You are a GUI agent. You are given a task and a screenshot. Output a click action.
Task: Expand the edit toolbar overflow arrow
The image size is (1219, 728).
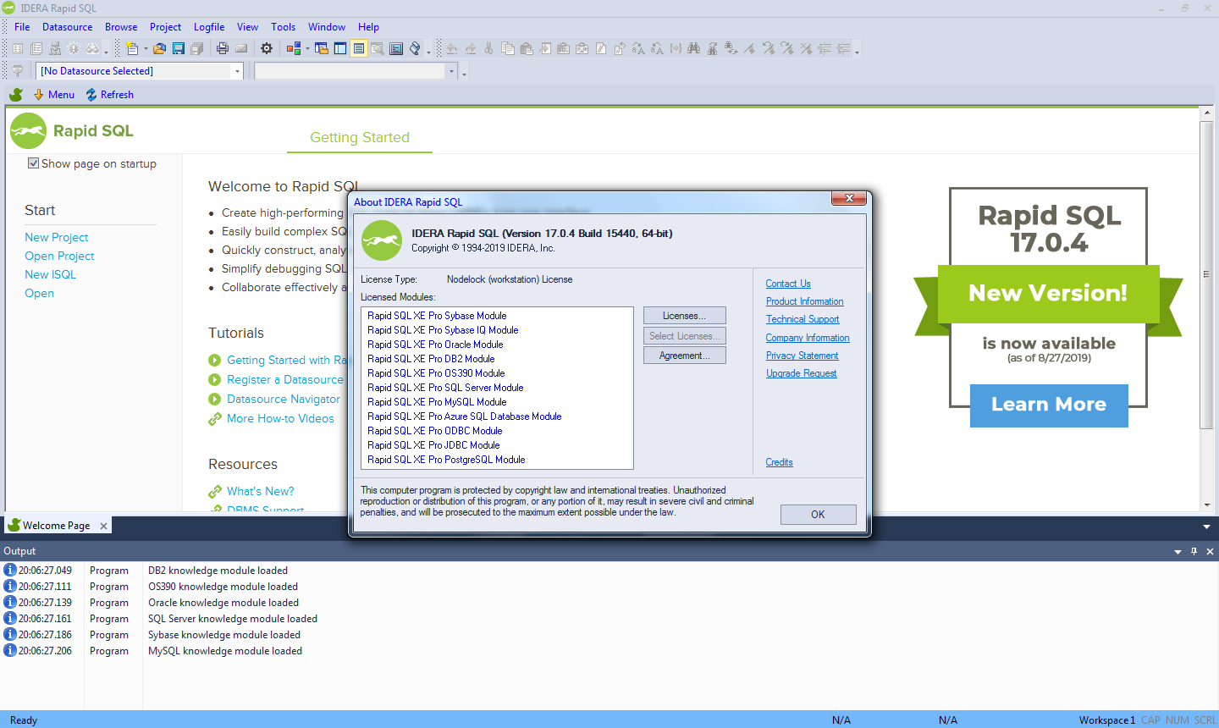pyautogui.click(x=857, y=50)
